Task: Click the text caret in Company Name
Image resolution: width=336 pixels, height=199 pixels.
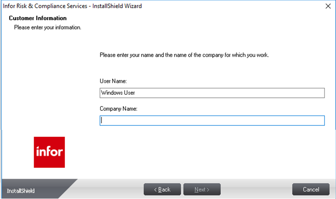Action: pos(101,121)
